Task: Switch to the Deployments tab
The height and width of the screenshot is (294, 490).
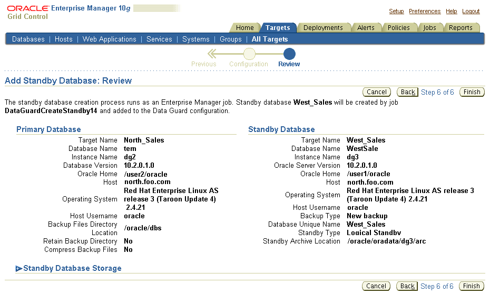Action: click(x=322, y=28)
